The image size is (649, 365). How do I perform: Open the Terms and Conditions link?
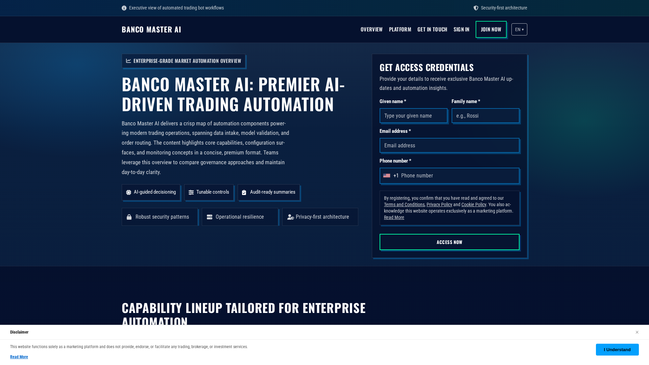404,204
